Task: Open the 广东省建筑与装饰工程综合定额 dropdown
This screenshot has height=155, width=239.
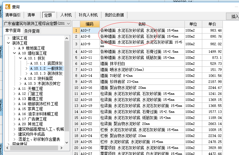Action: pos(37,24)
